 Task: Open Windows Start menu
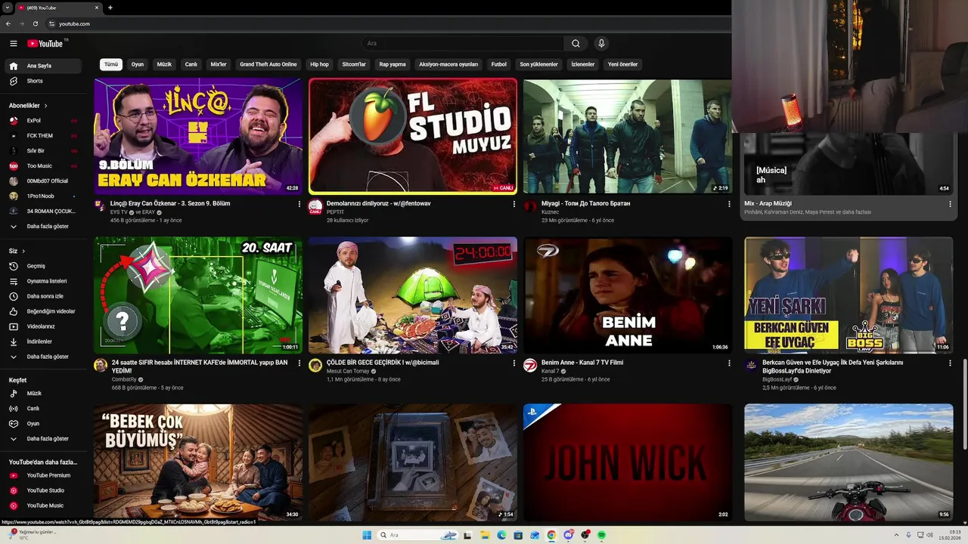pos(367,535)
